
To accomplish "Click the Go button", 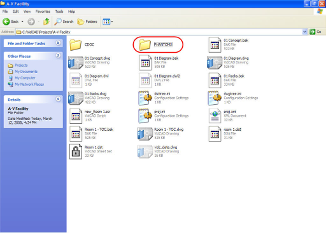I will coord(316,32).
